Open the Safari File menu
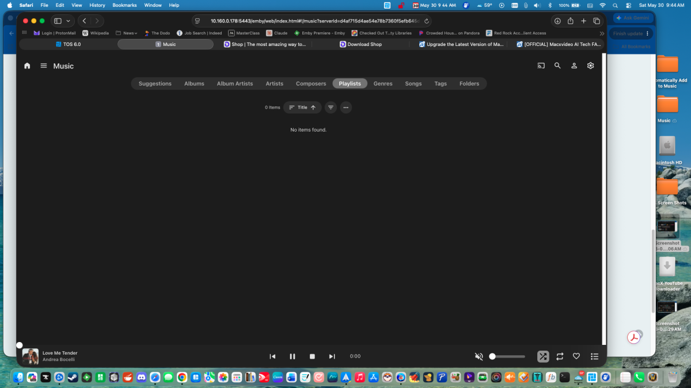 point(44,5)
